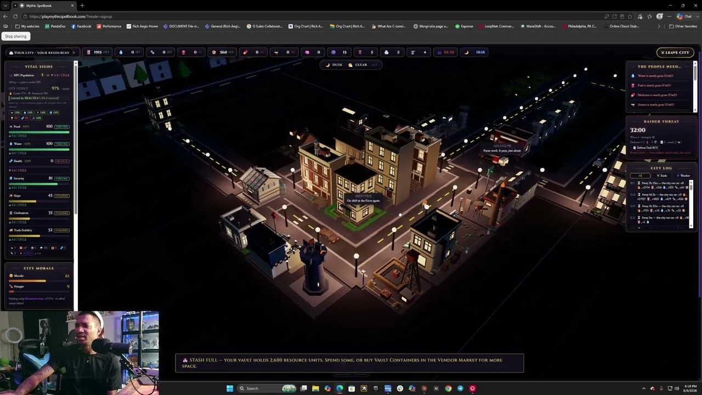Open the Windows Start menu

point(230,388)
